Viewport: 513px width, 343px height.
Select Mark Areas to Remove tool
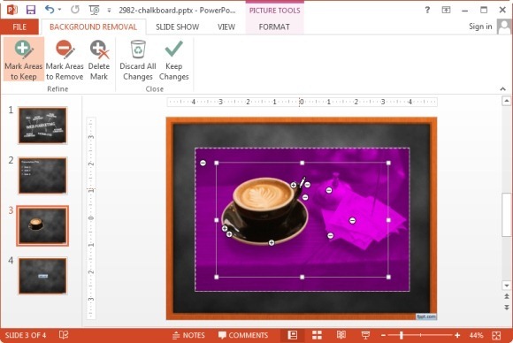tap(65, 59)
